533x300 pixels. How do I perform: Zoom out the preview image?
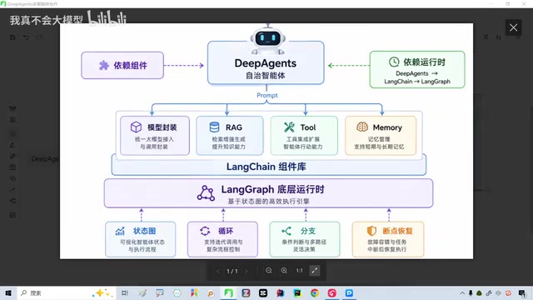(268, 271)
